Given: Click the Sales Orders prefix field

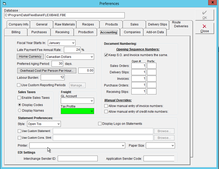Looking at the screenshot, I should (152, 66).
